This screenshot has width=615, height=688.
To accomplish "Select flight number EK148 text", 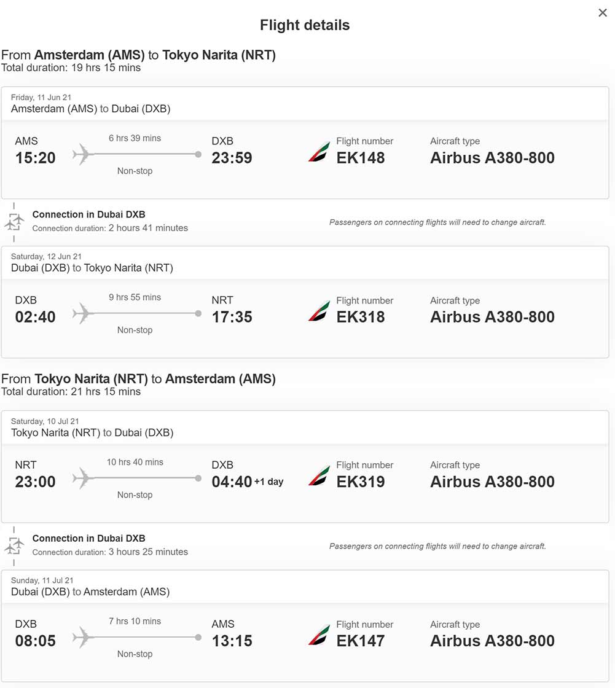I will click(361, 158).
